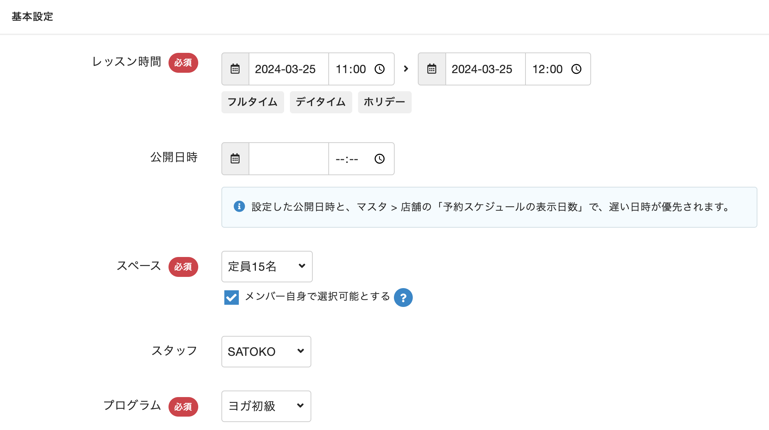Viewport: 769px width, 430px height.
Task: Click the clock icon beside 11:00
Action: pos(379,69)
